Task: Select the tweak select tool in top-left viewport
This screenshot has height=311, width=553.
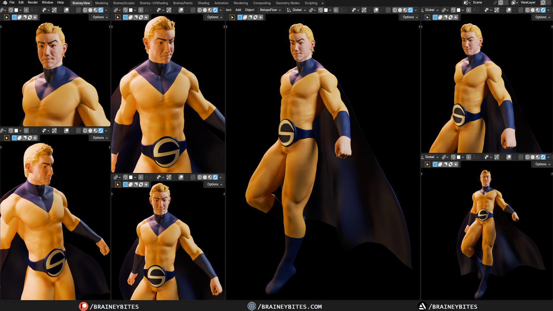Action: [x=6, y=17]
